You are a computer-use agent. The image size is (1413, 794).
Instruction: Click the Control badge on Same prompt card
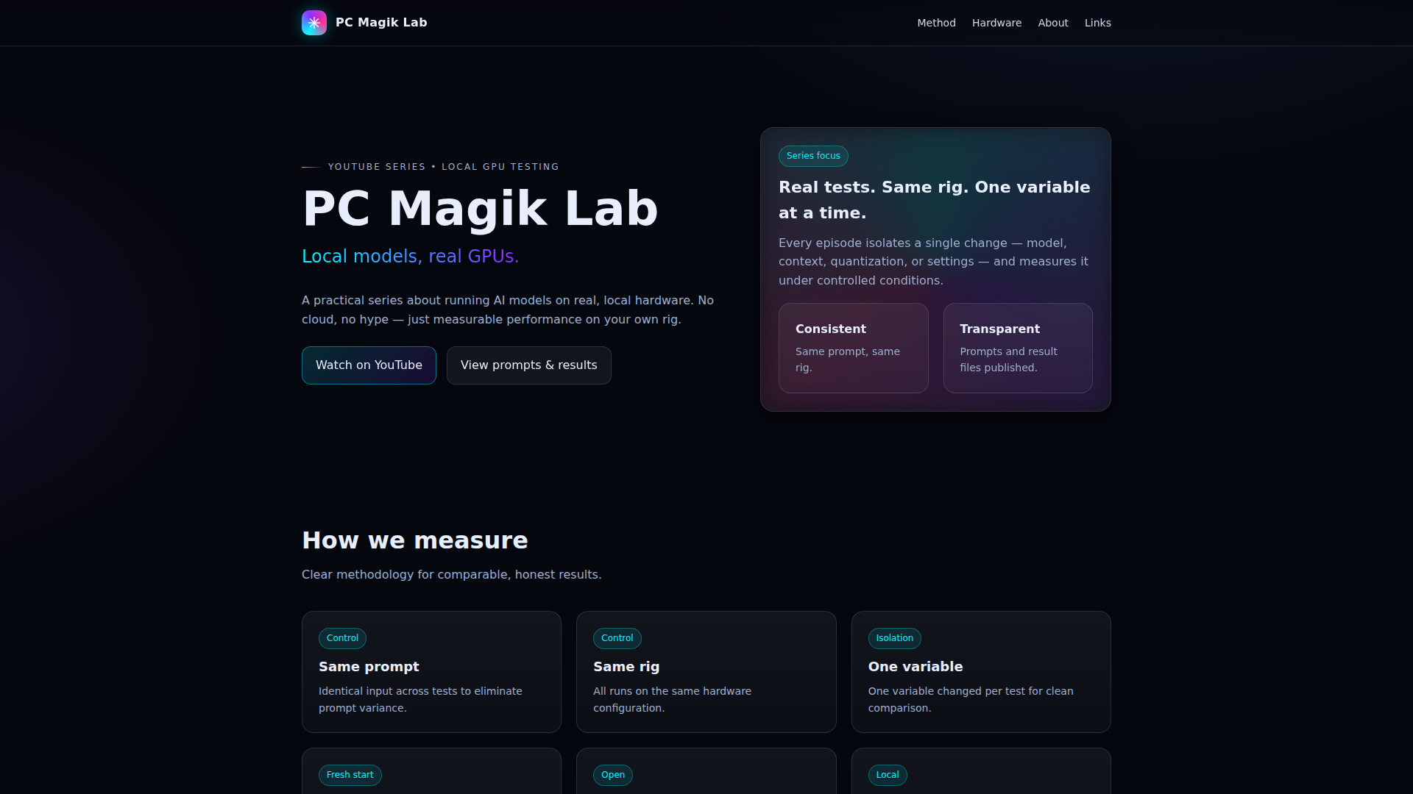click(x=342, y=638)
